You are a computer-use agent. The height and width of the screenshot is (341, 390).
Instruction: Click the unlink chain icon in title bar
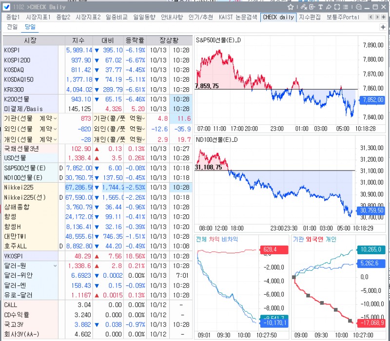click(304, 7)
